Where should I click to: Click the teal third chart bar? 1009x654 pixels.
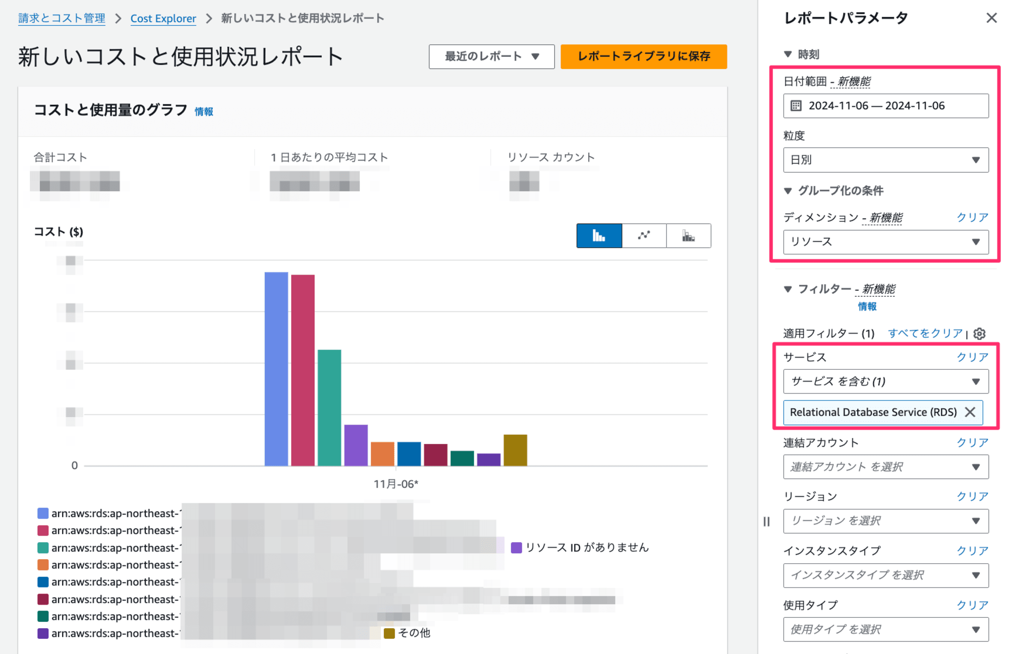(x=329, y=408)
